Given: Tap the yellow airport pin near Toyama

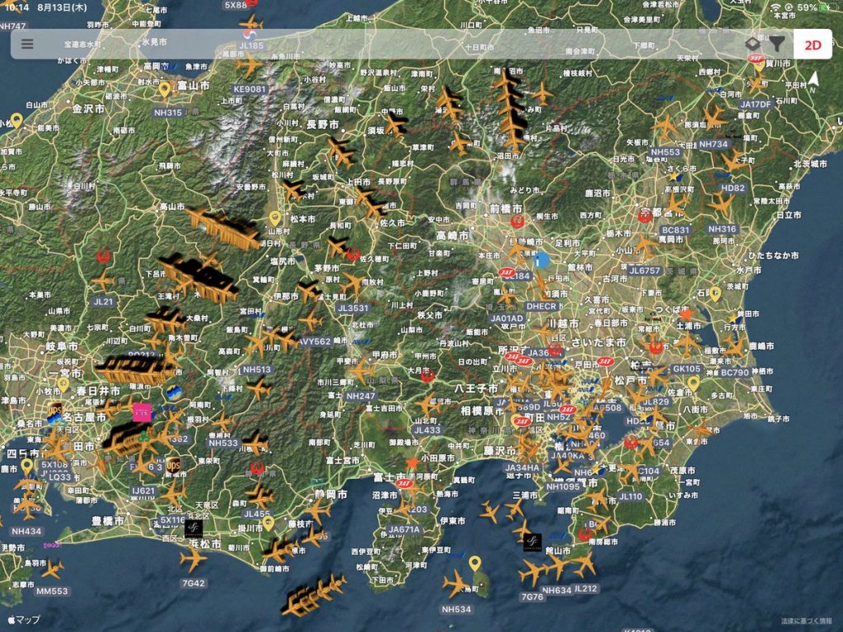Looking at the screenshot, I should [x=165, y=89].
